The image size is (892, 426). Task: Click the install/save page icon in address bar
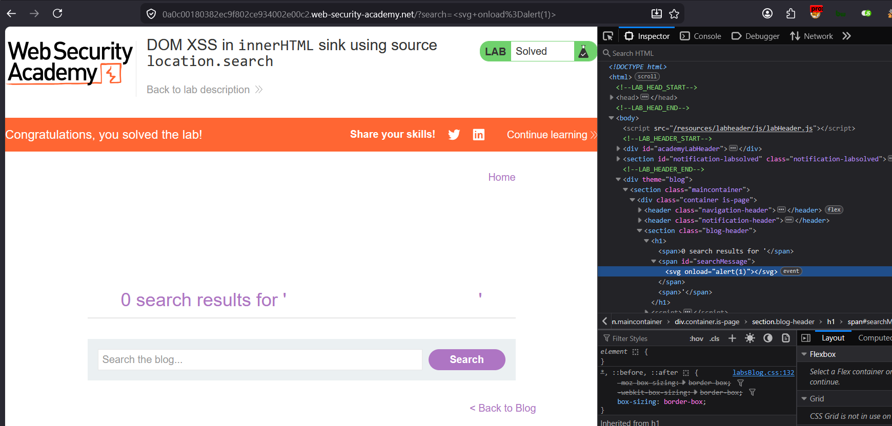pyautogui.click(x=657, y=14)
